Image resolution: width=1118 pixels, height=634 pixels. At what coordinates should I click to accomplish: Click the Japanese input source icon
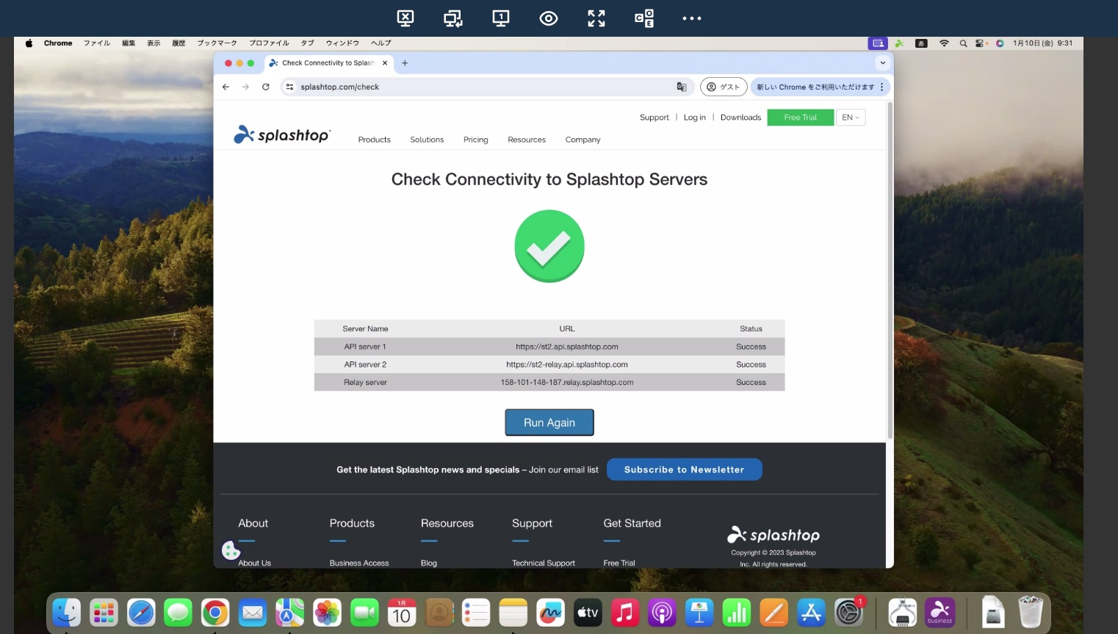(921, 43)
